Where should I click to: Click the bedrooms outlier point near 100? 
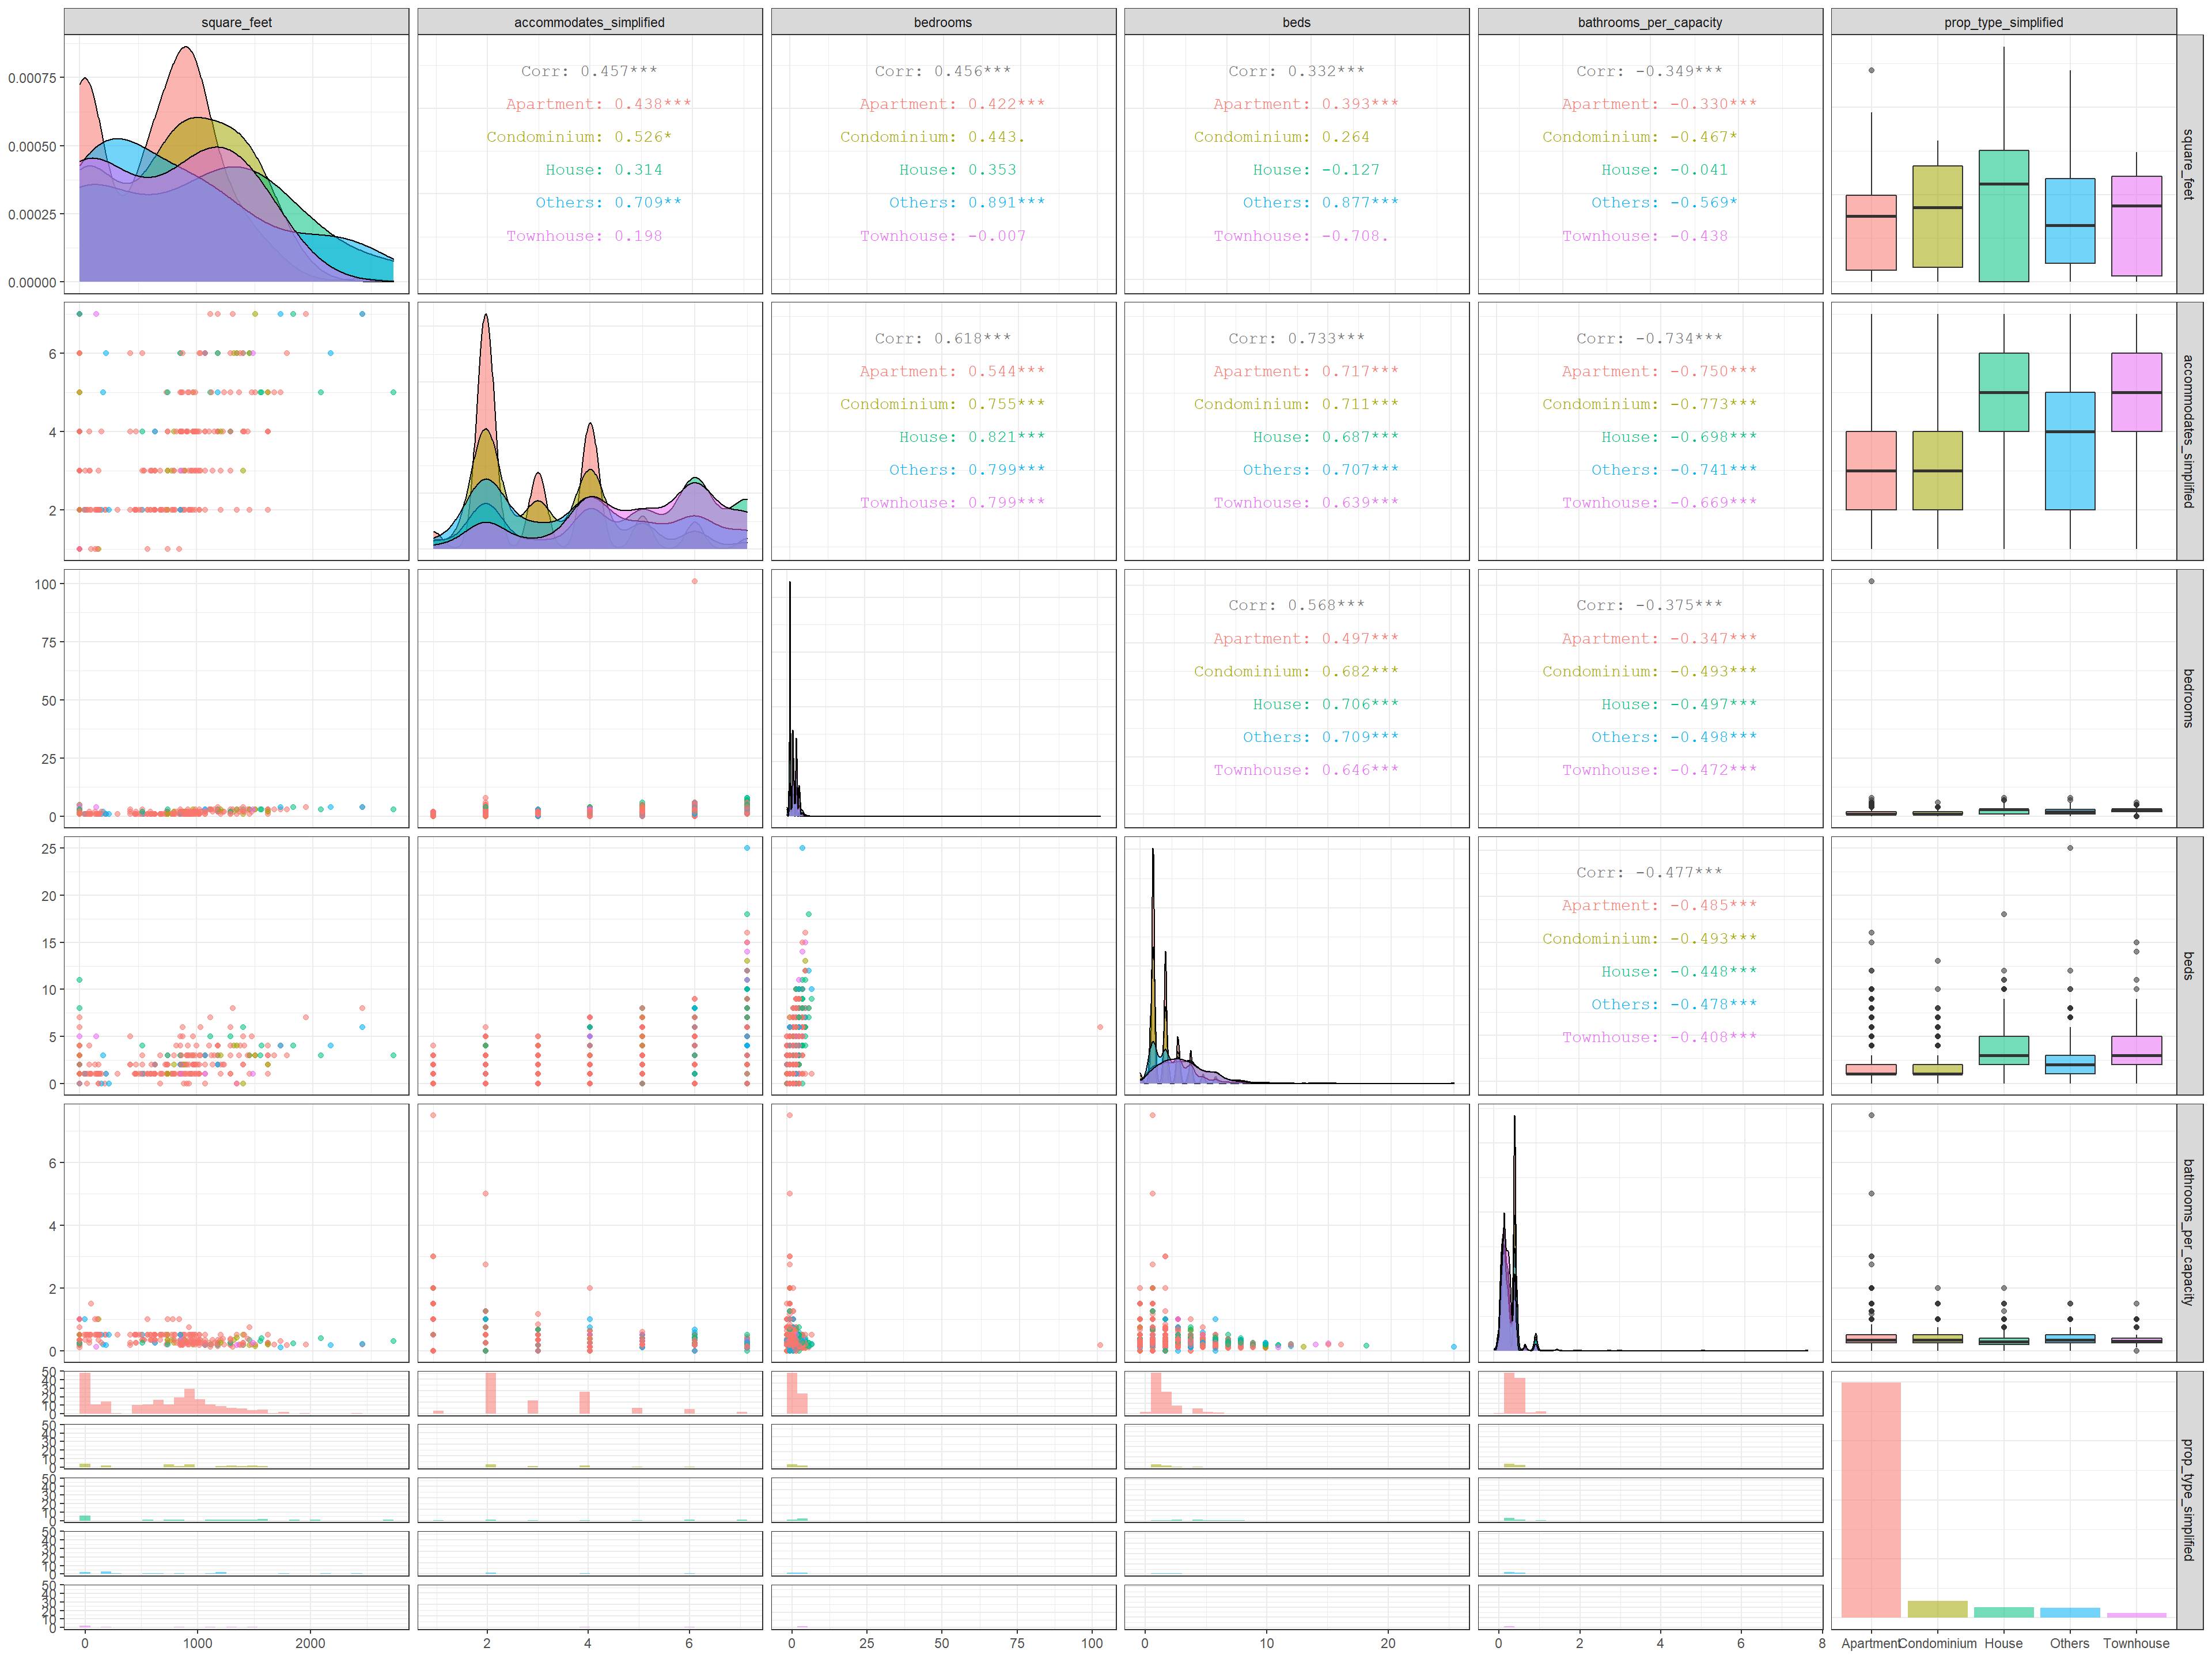(694, 581)
